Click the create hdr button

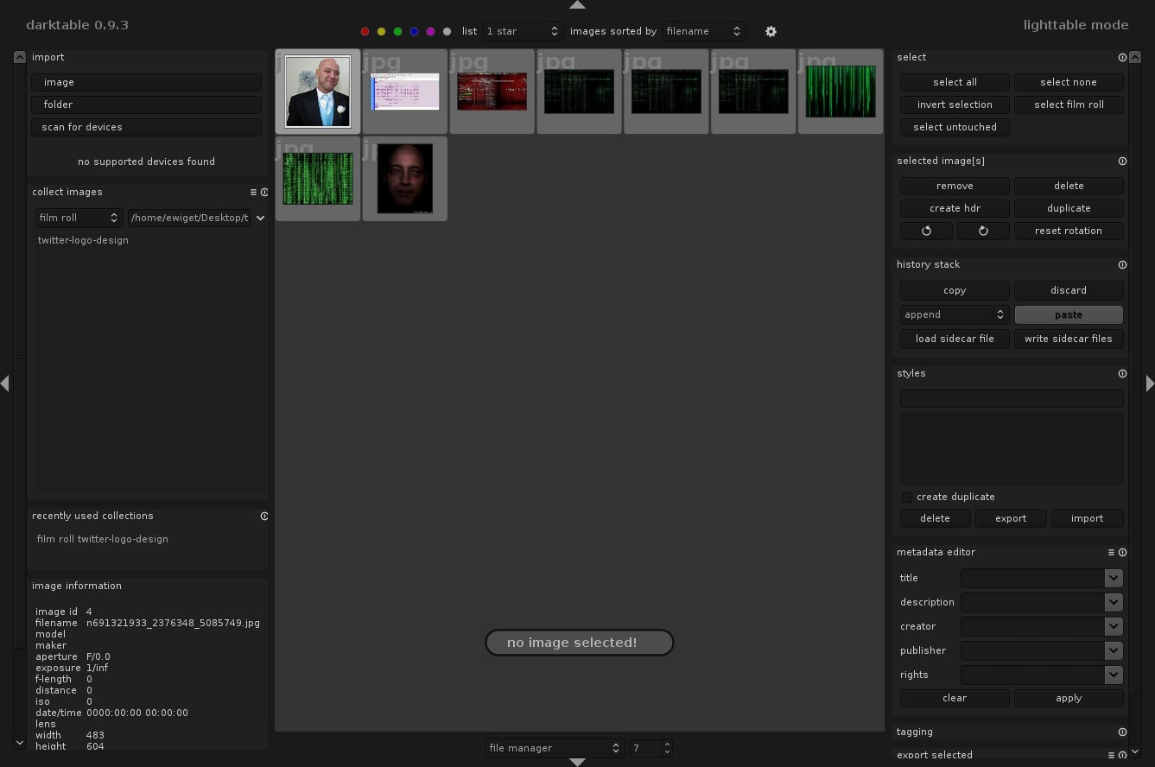tap(955, 208)
